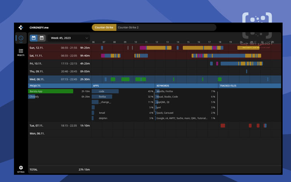Click the long blue block on Saturday evening timeline
291x182 pixels.
[229, 56]
